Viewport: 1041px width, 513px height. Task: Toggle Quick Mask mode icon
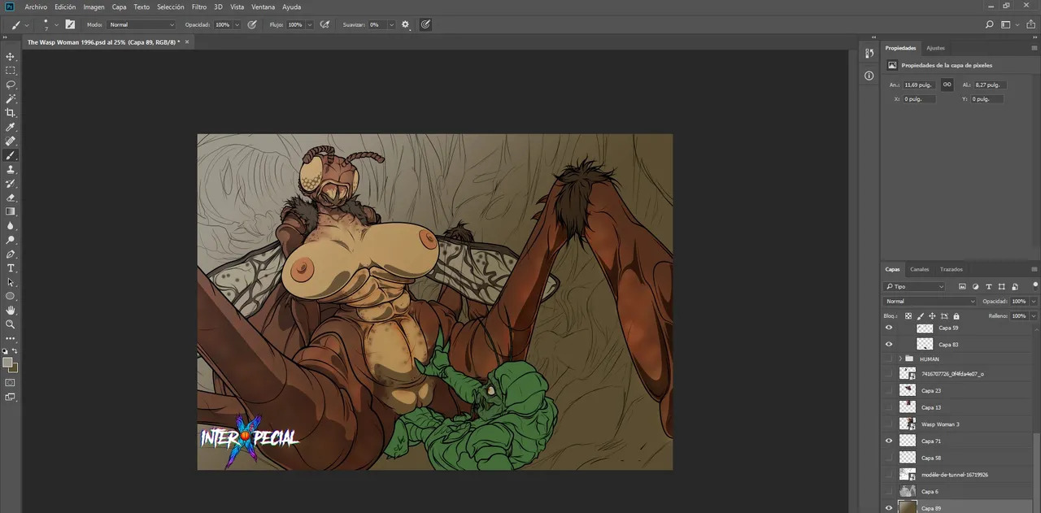[x=11, y=381]
